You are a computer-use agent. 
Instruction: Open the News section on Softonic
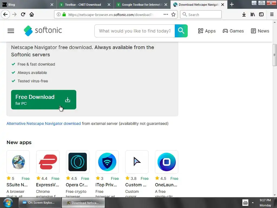tap(260, 31)
